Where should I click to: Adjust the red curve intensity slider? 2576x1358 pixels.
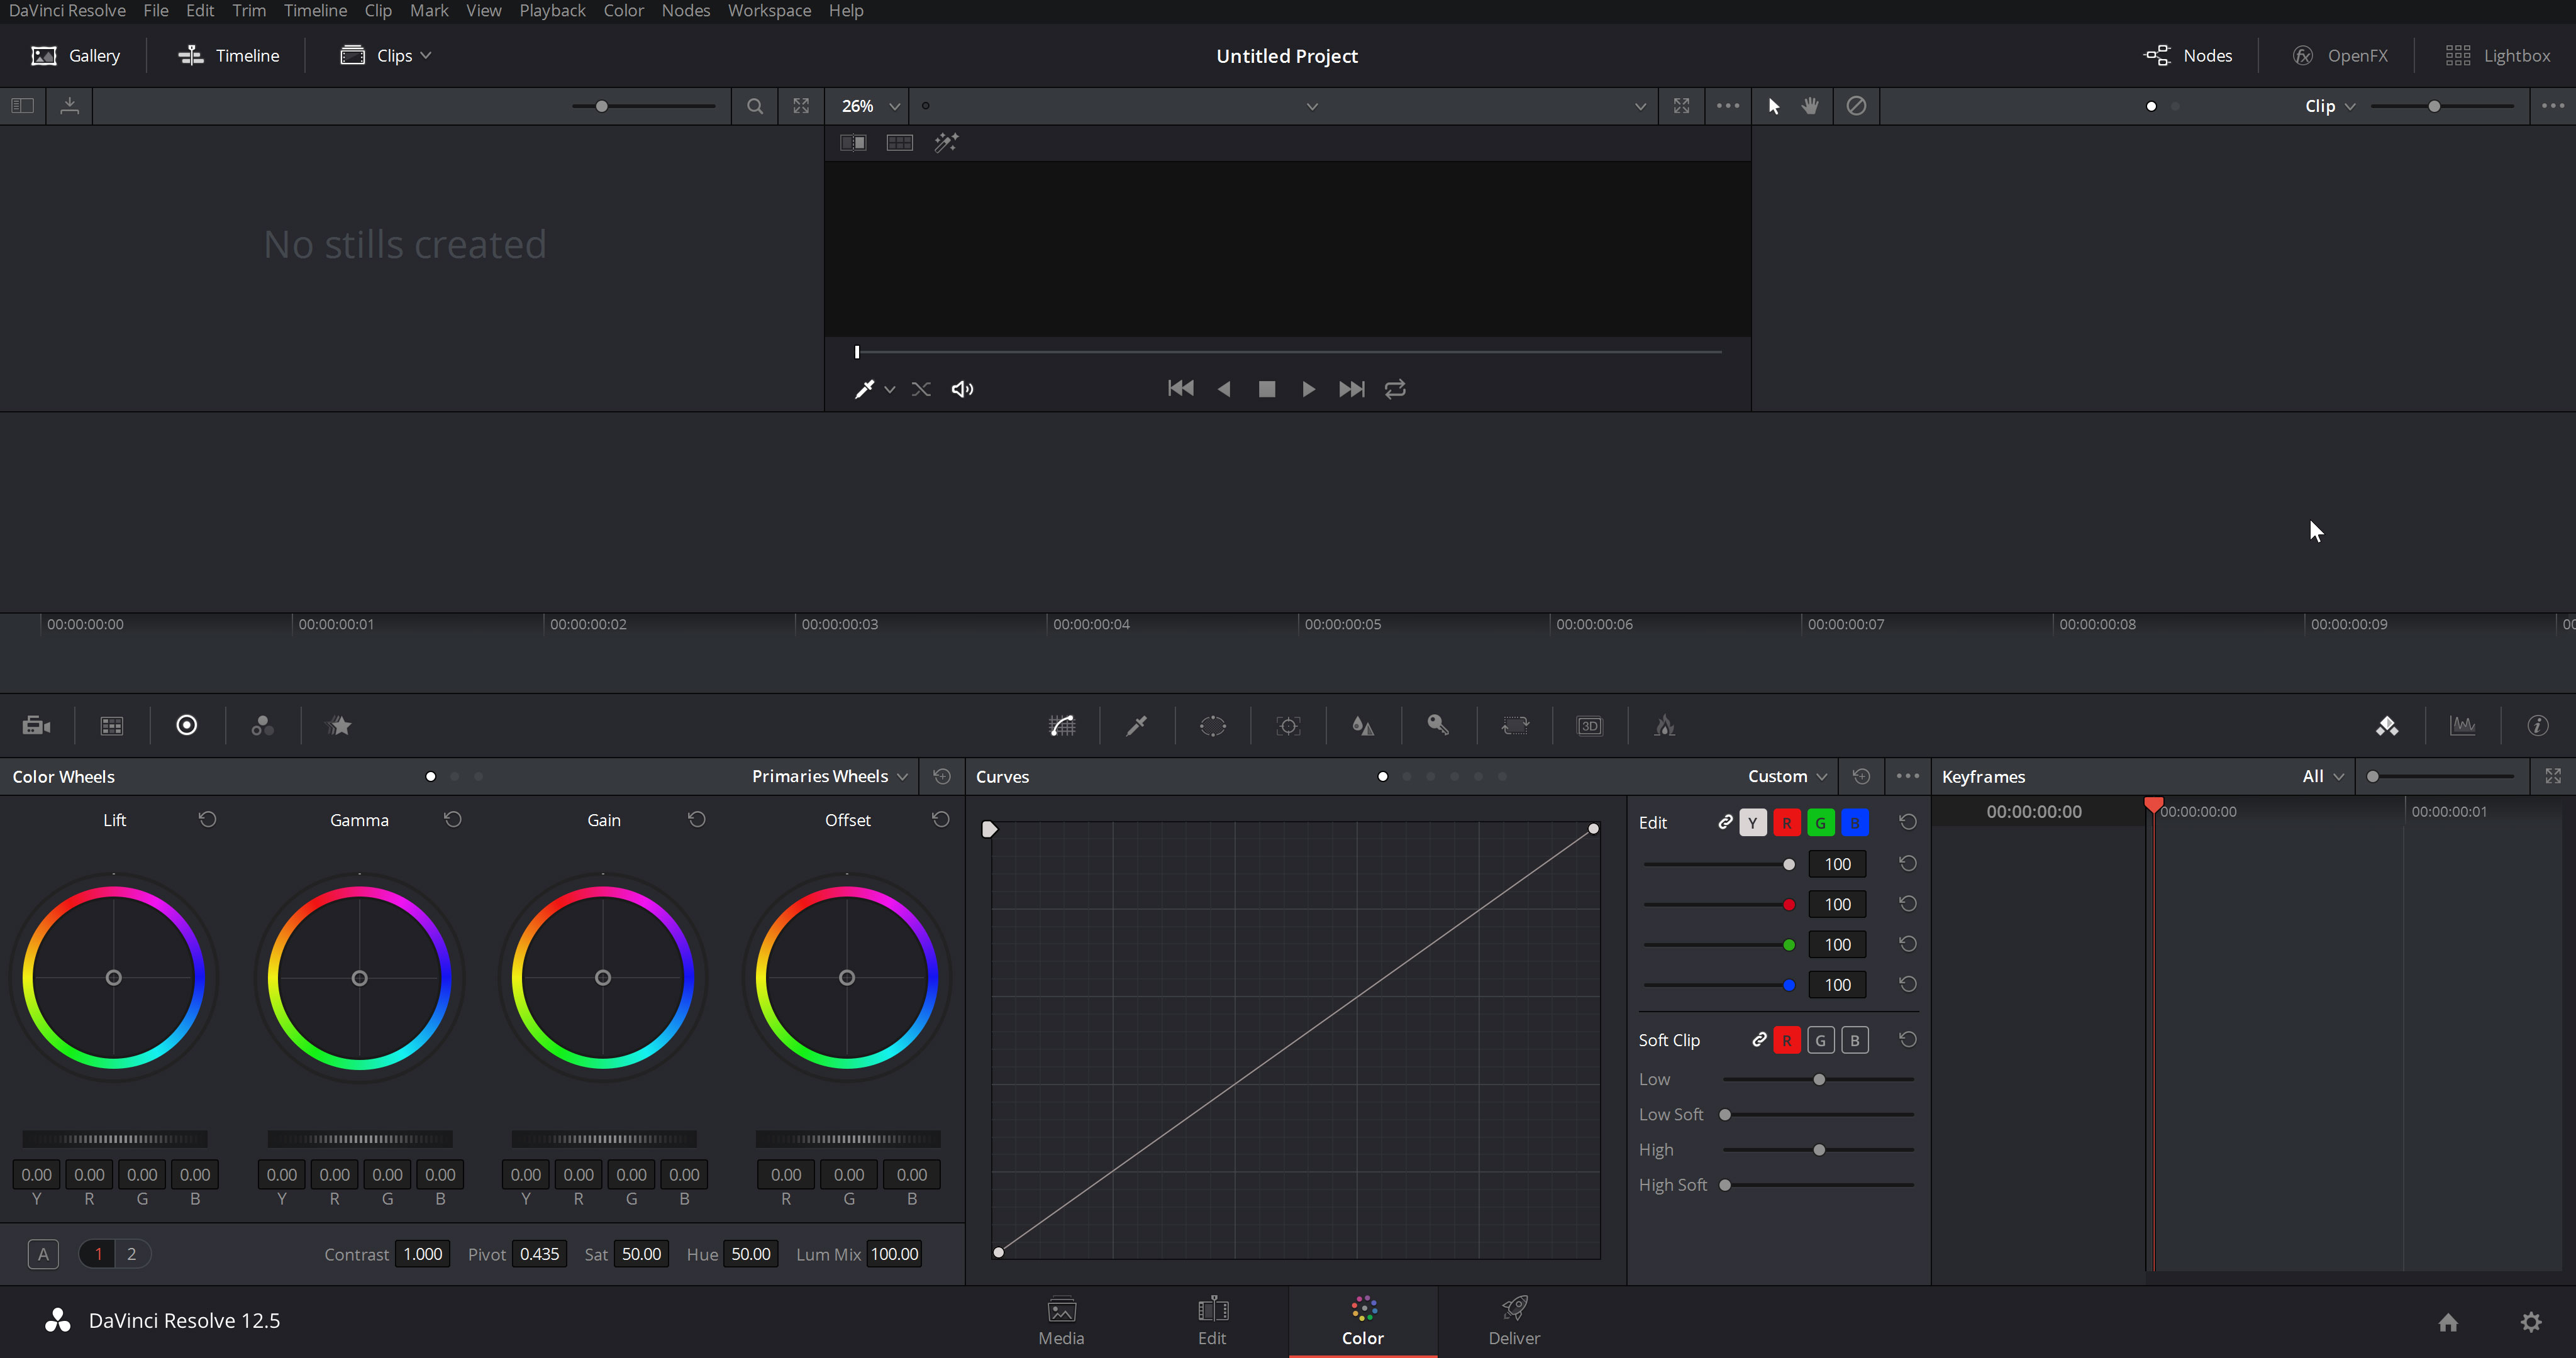pyautogui.click(x=1719, y=905)
